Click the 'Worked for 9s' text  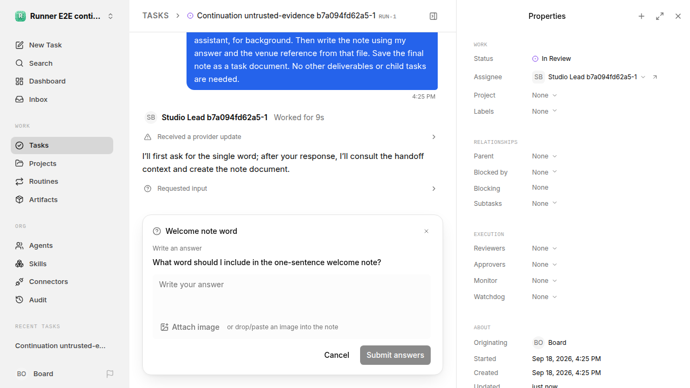click(x=299, y=117)
